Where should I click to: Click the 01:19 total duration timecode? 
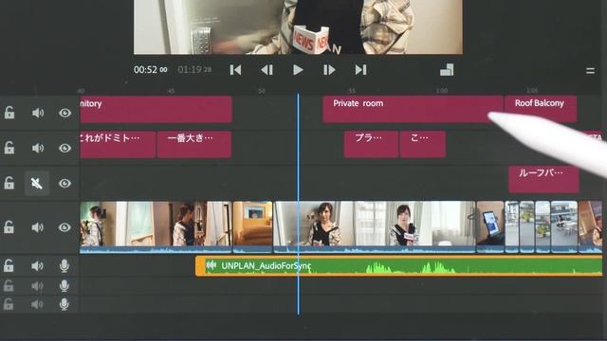point(194,70)
